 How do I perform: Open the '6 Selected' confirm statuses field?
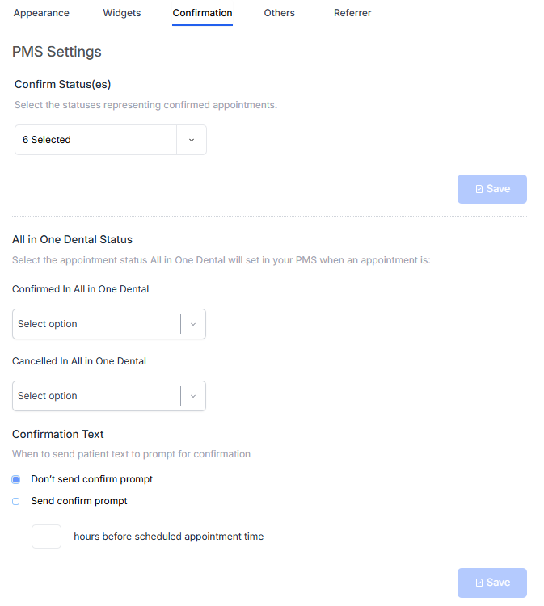coord(95,140)
